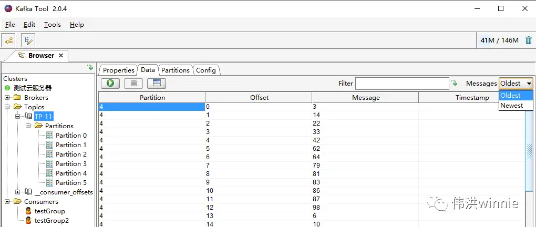Click the add connection toolbar icon
This screenshot has height=227, width=536.
8,40
